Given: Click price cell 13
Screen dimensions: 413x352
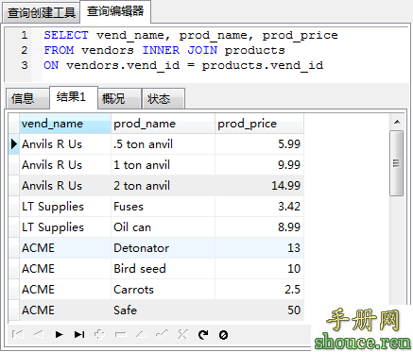Looking at the screenshot, I should pyautogui.click(x=259, y=248).
